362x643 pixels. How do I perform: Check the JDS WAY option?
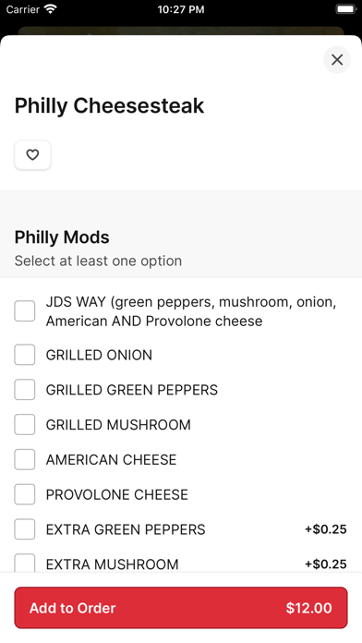pos(25,310)
